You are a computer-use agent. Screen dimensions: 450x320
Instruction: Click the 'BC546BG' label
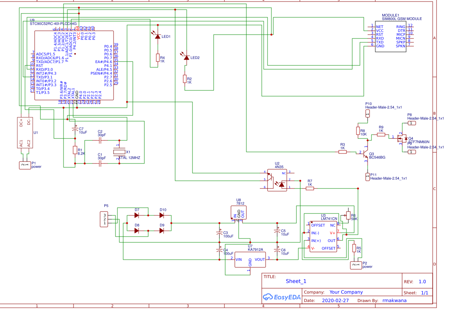pyautogui.click(x=377, y=157)
